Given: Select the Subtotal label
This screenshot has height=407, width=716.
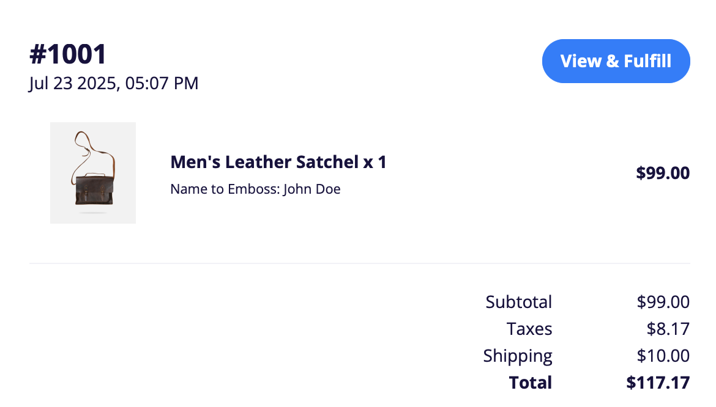Looking at the screenshot, I should click(x=519, y=302).
